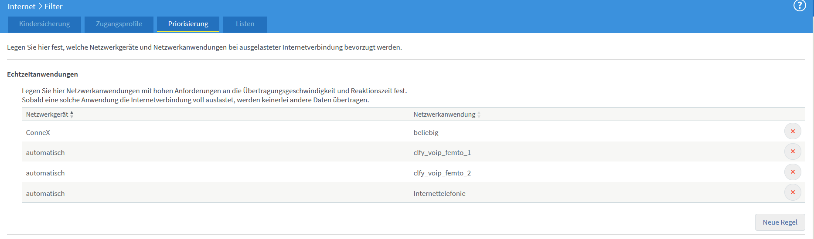Navigate to Internet in the breadcrumb
The width and height of the screenshot is (814, 239).
click(x=21, y=7)
